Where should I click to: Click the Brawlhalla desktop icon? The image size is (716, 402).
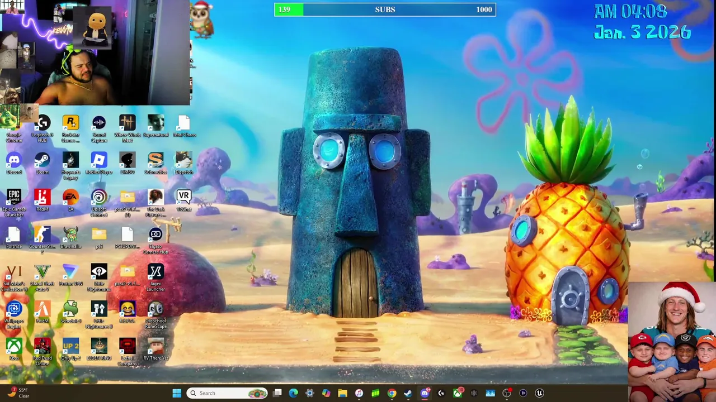click(x=70, y=238)
